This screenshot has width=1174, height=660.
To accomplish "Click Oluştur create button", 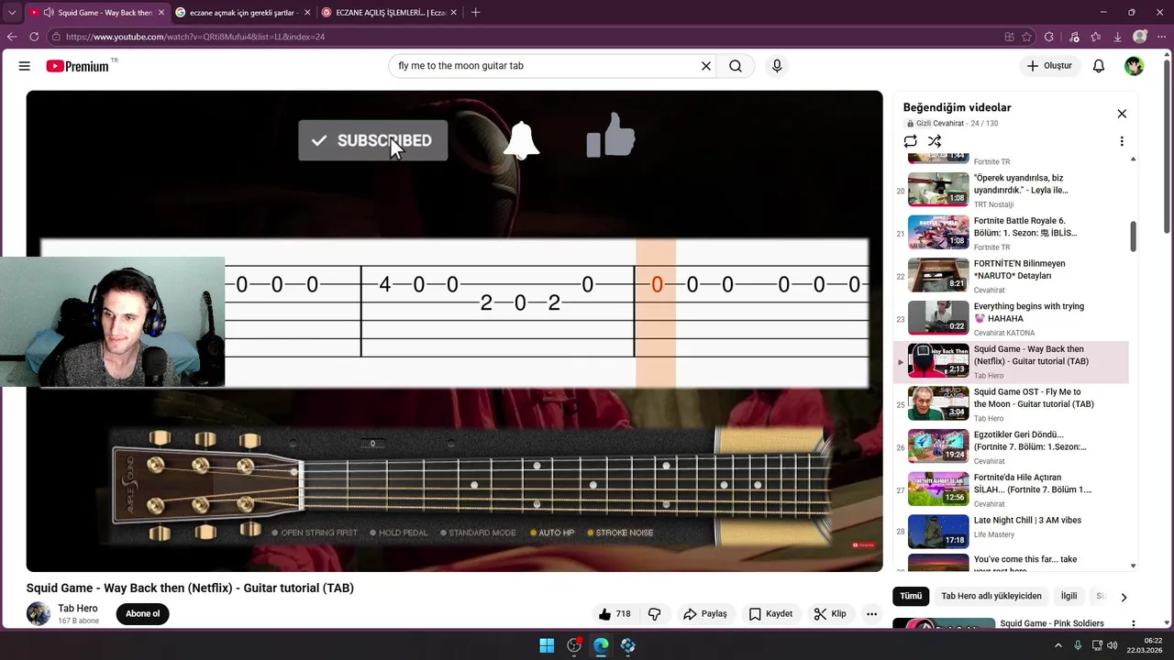I will (x=1049, y=66).
